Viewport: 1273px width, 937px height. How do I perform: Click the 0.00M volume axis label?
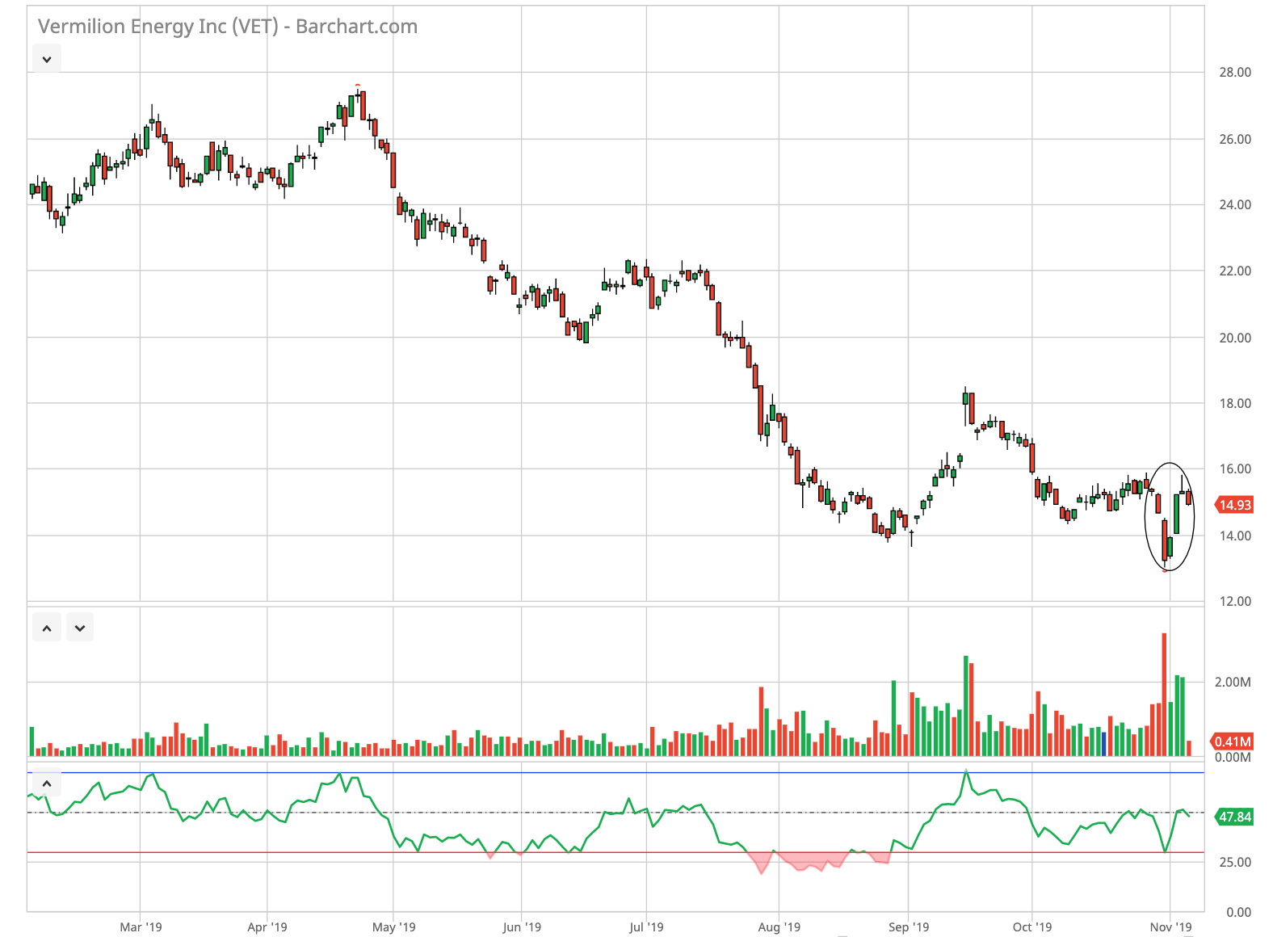coord(1233,758)
